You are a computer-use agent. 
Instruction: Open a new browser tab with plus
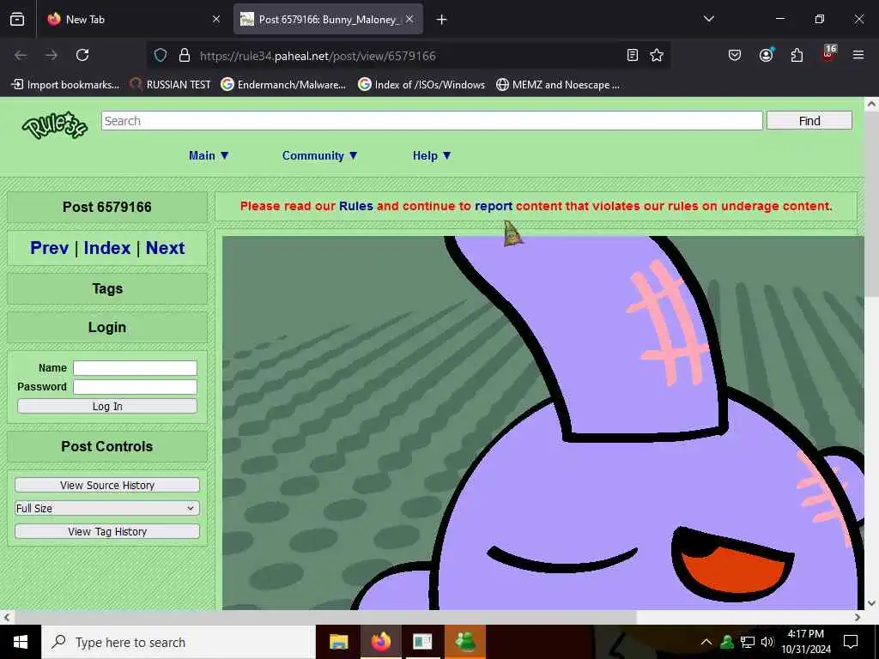tap(442, 20)
